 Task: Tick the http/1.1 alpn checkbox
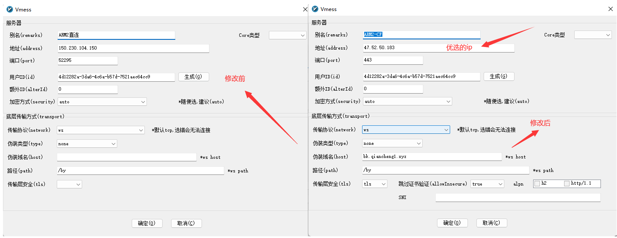[x=567, y=184]
